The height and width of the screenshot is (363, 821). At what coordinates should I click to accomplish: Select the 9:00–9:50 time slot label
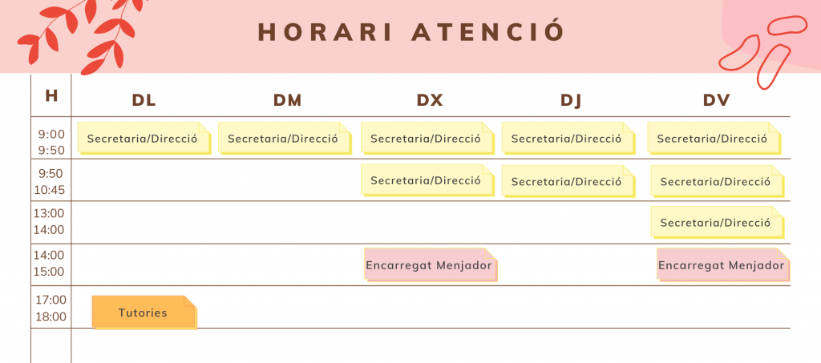(51, 142)
